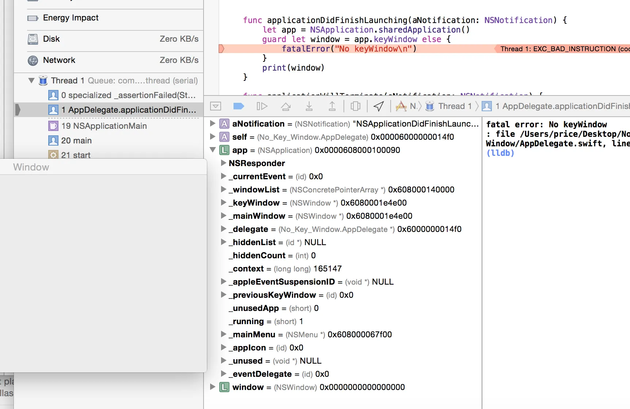Click Continue program execution button
Screen dimensions: 630x409
pos(262,106)
